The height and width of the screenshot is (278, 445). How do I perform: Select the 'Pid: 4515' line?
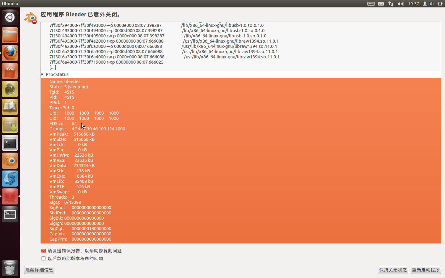(62, 97)
